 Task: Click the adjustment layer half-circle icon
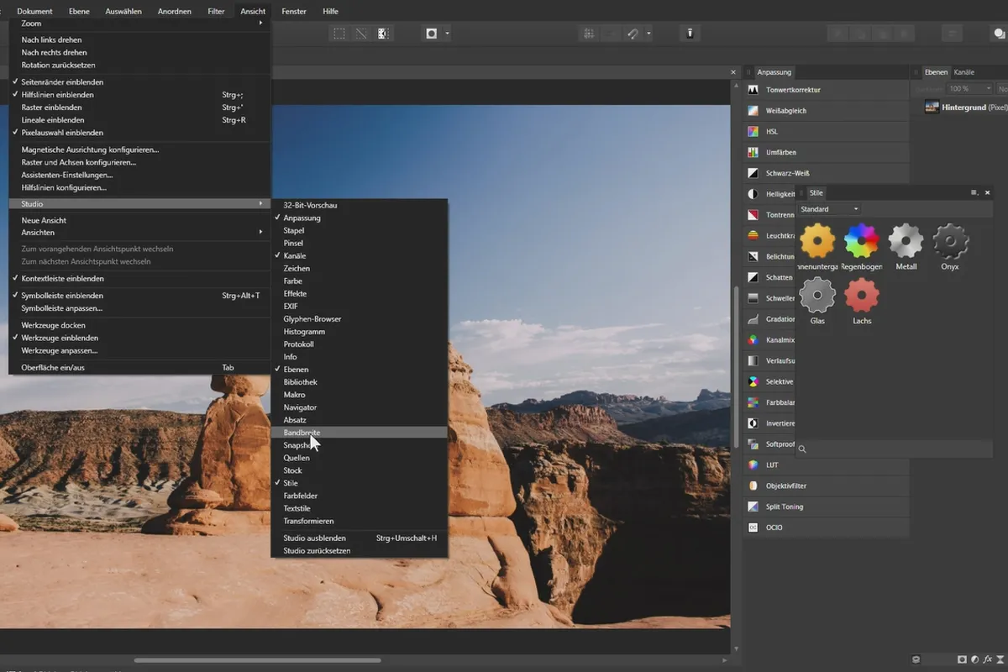point(974,659)
